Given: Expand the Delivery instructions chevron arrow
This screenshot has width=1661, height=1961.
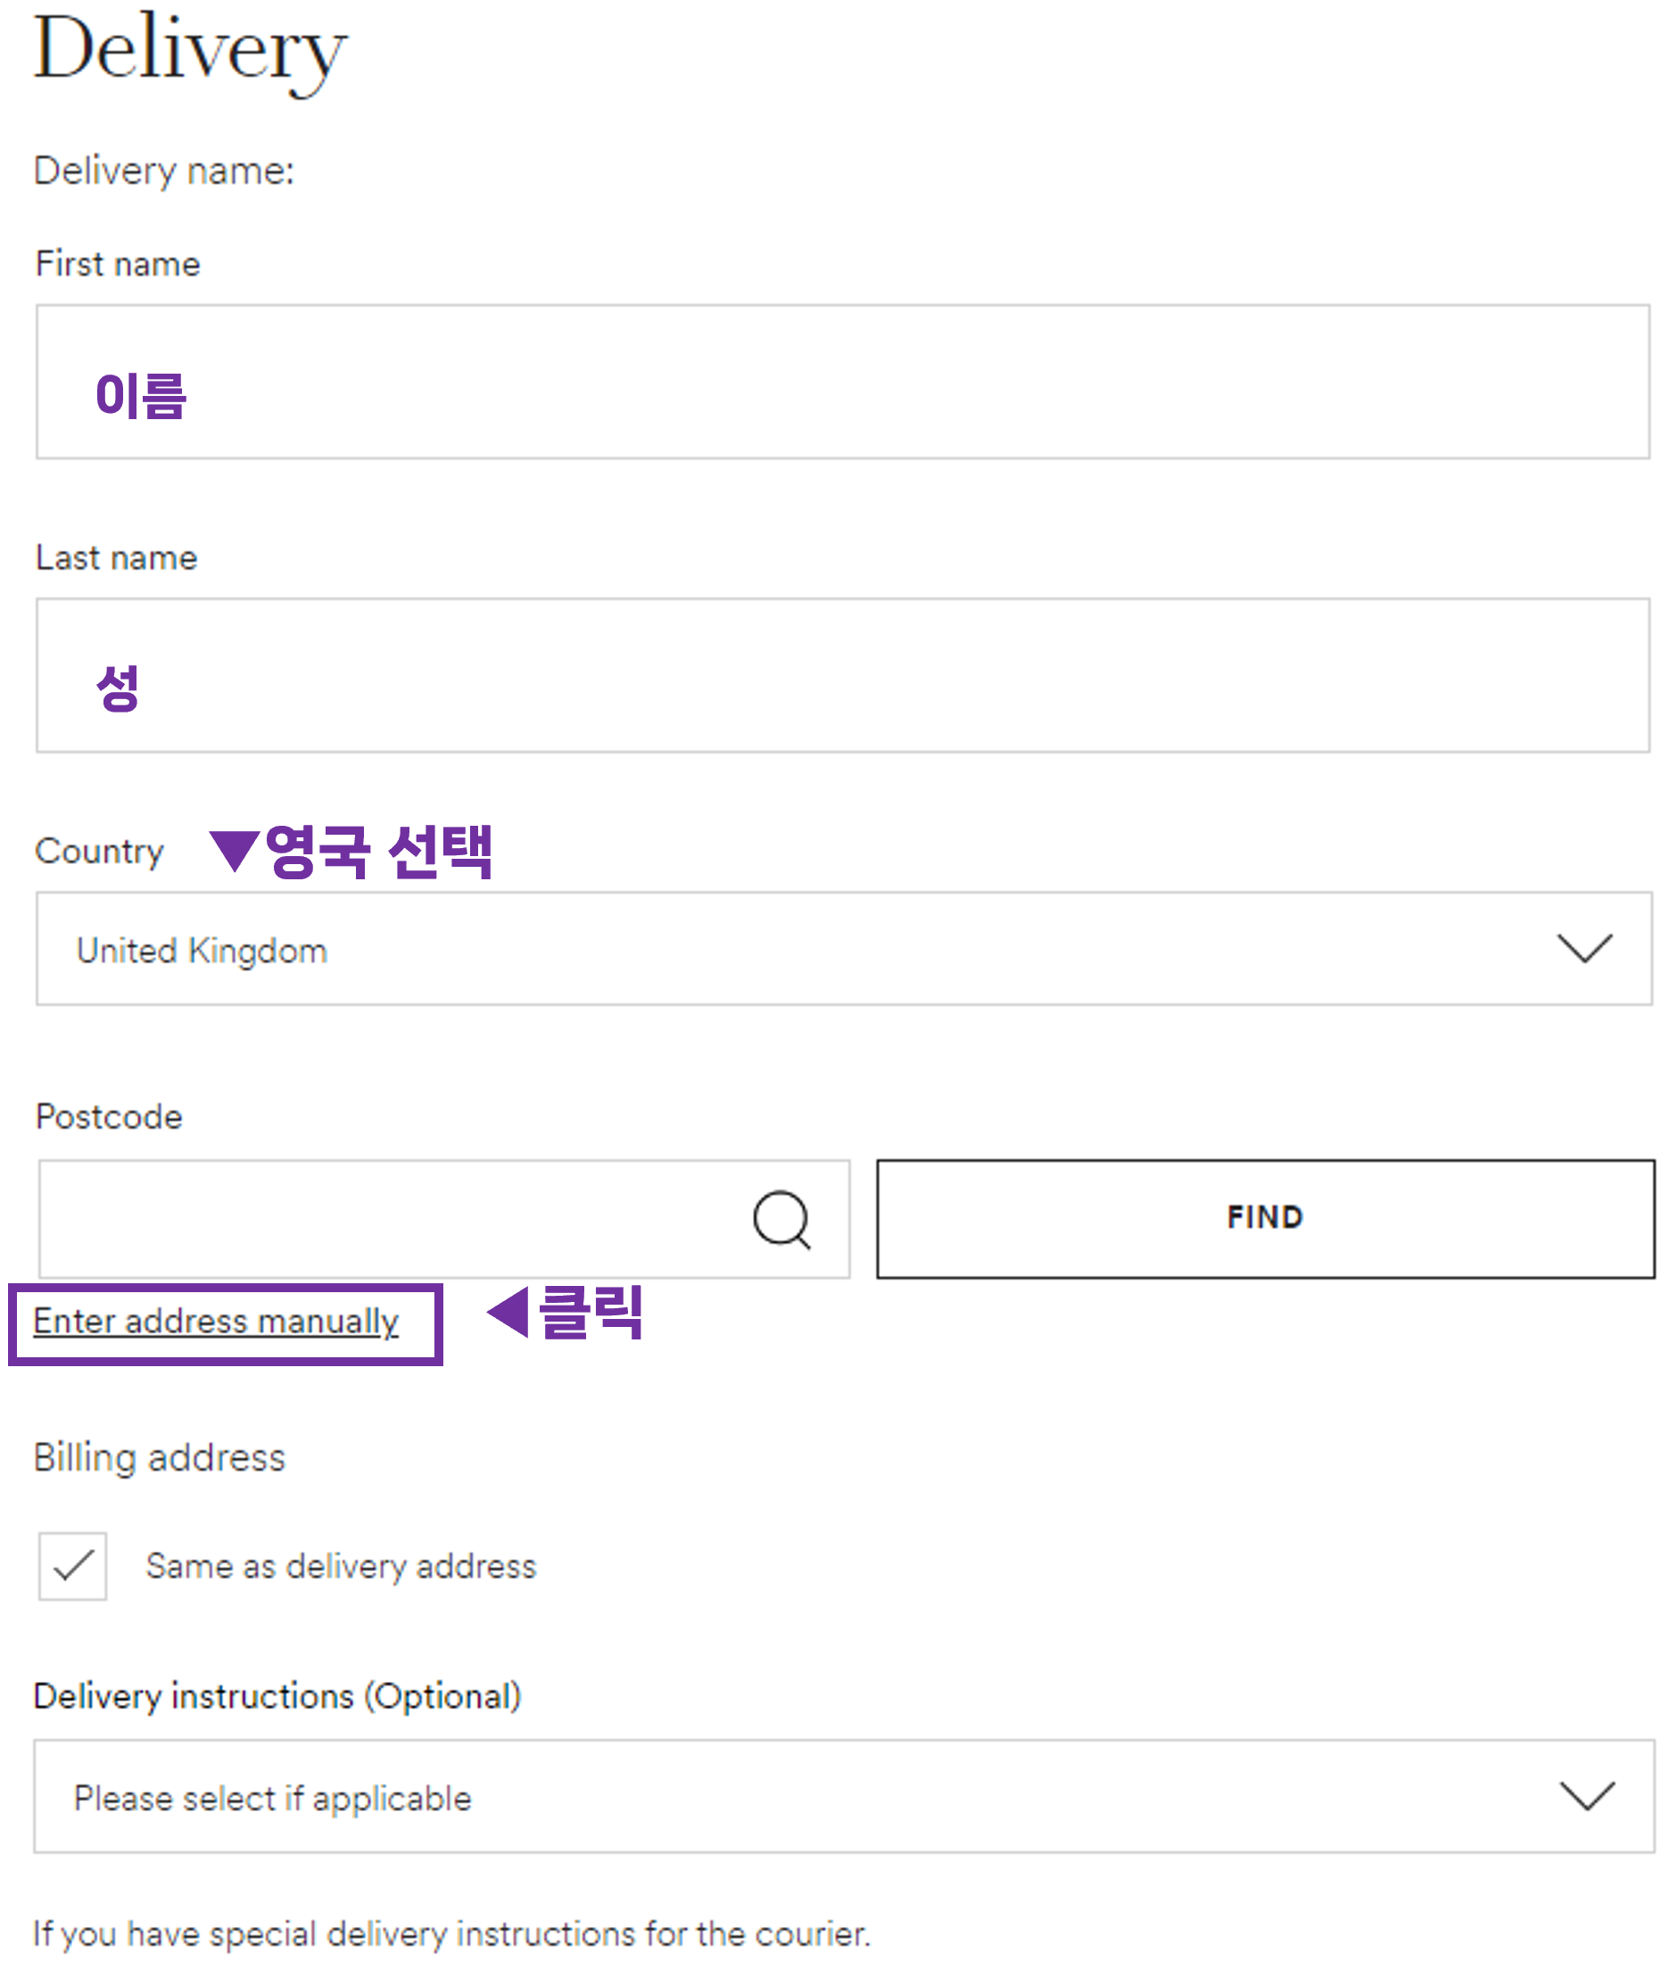Looking at the screenshot, I should click(x=1587, y=1796).
